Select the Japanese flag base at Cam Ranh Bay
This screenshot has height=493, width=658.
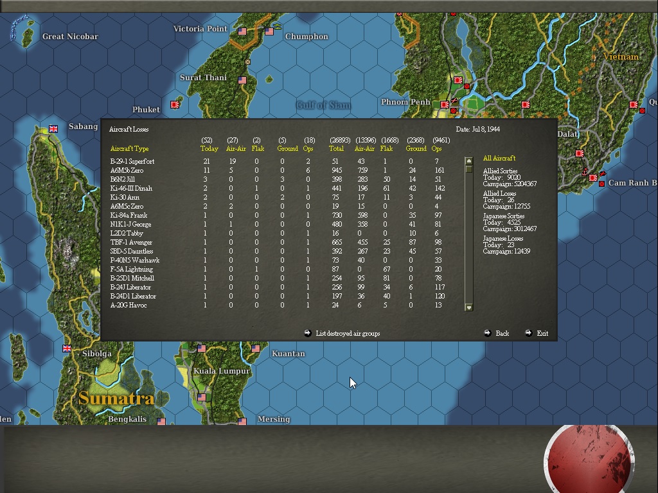593,178
